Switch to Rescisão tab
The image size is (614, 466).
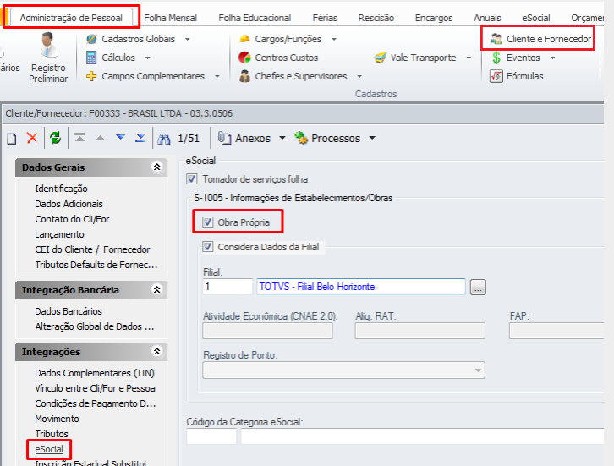click(x=376, y=18)
